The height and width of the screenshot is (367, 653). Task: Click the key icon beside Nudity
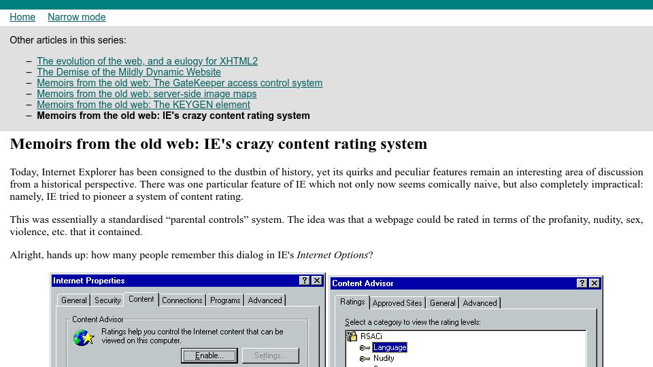[365, 358]
